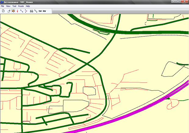Click the MPC_Viewer title bar app icon
Screen dimensions: 189x133
click(x=2, y=2)
